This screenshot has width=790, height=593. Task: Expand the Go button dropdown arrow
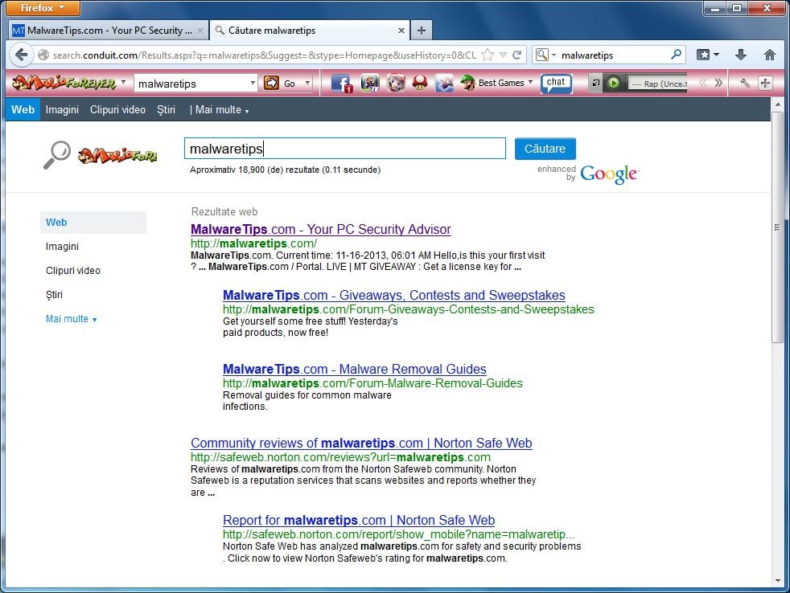point(307,83)
